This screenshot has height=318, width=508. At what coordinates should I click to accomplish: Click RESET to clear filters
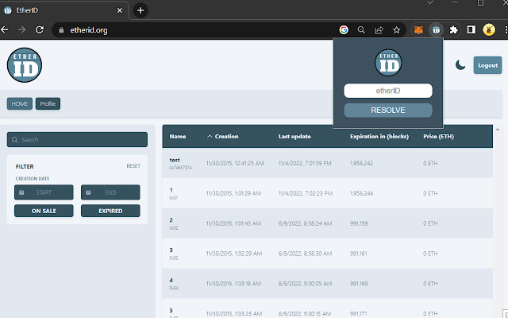(133, 166)
